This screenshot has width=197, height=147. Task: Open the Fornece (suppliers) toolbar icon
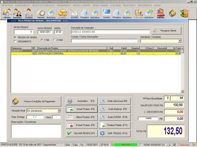coord(29,13)
